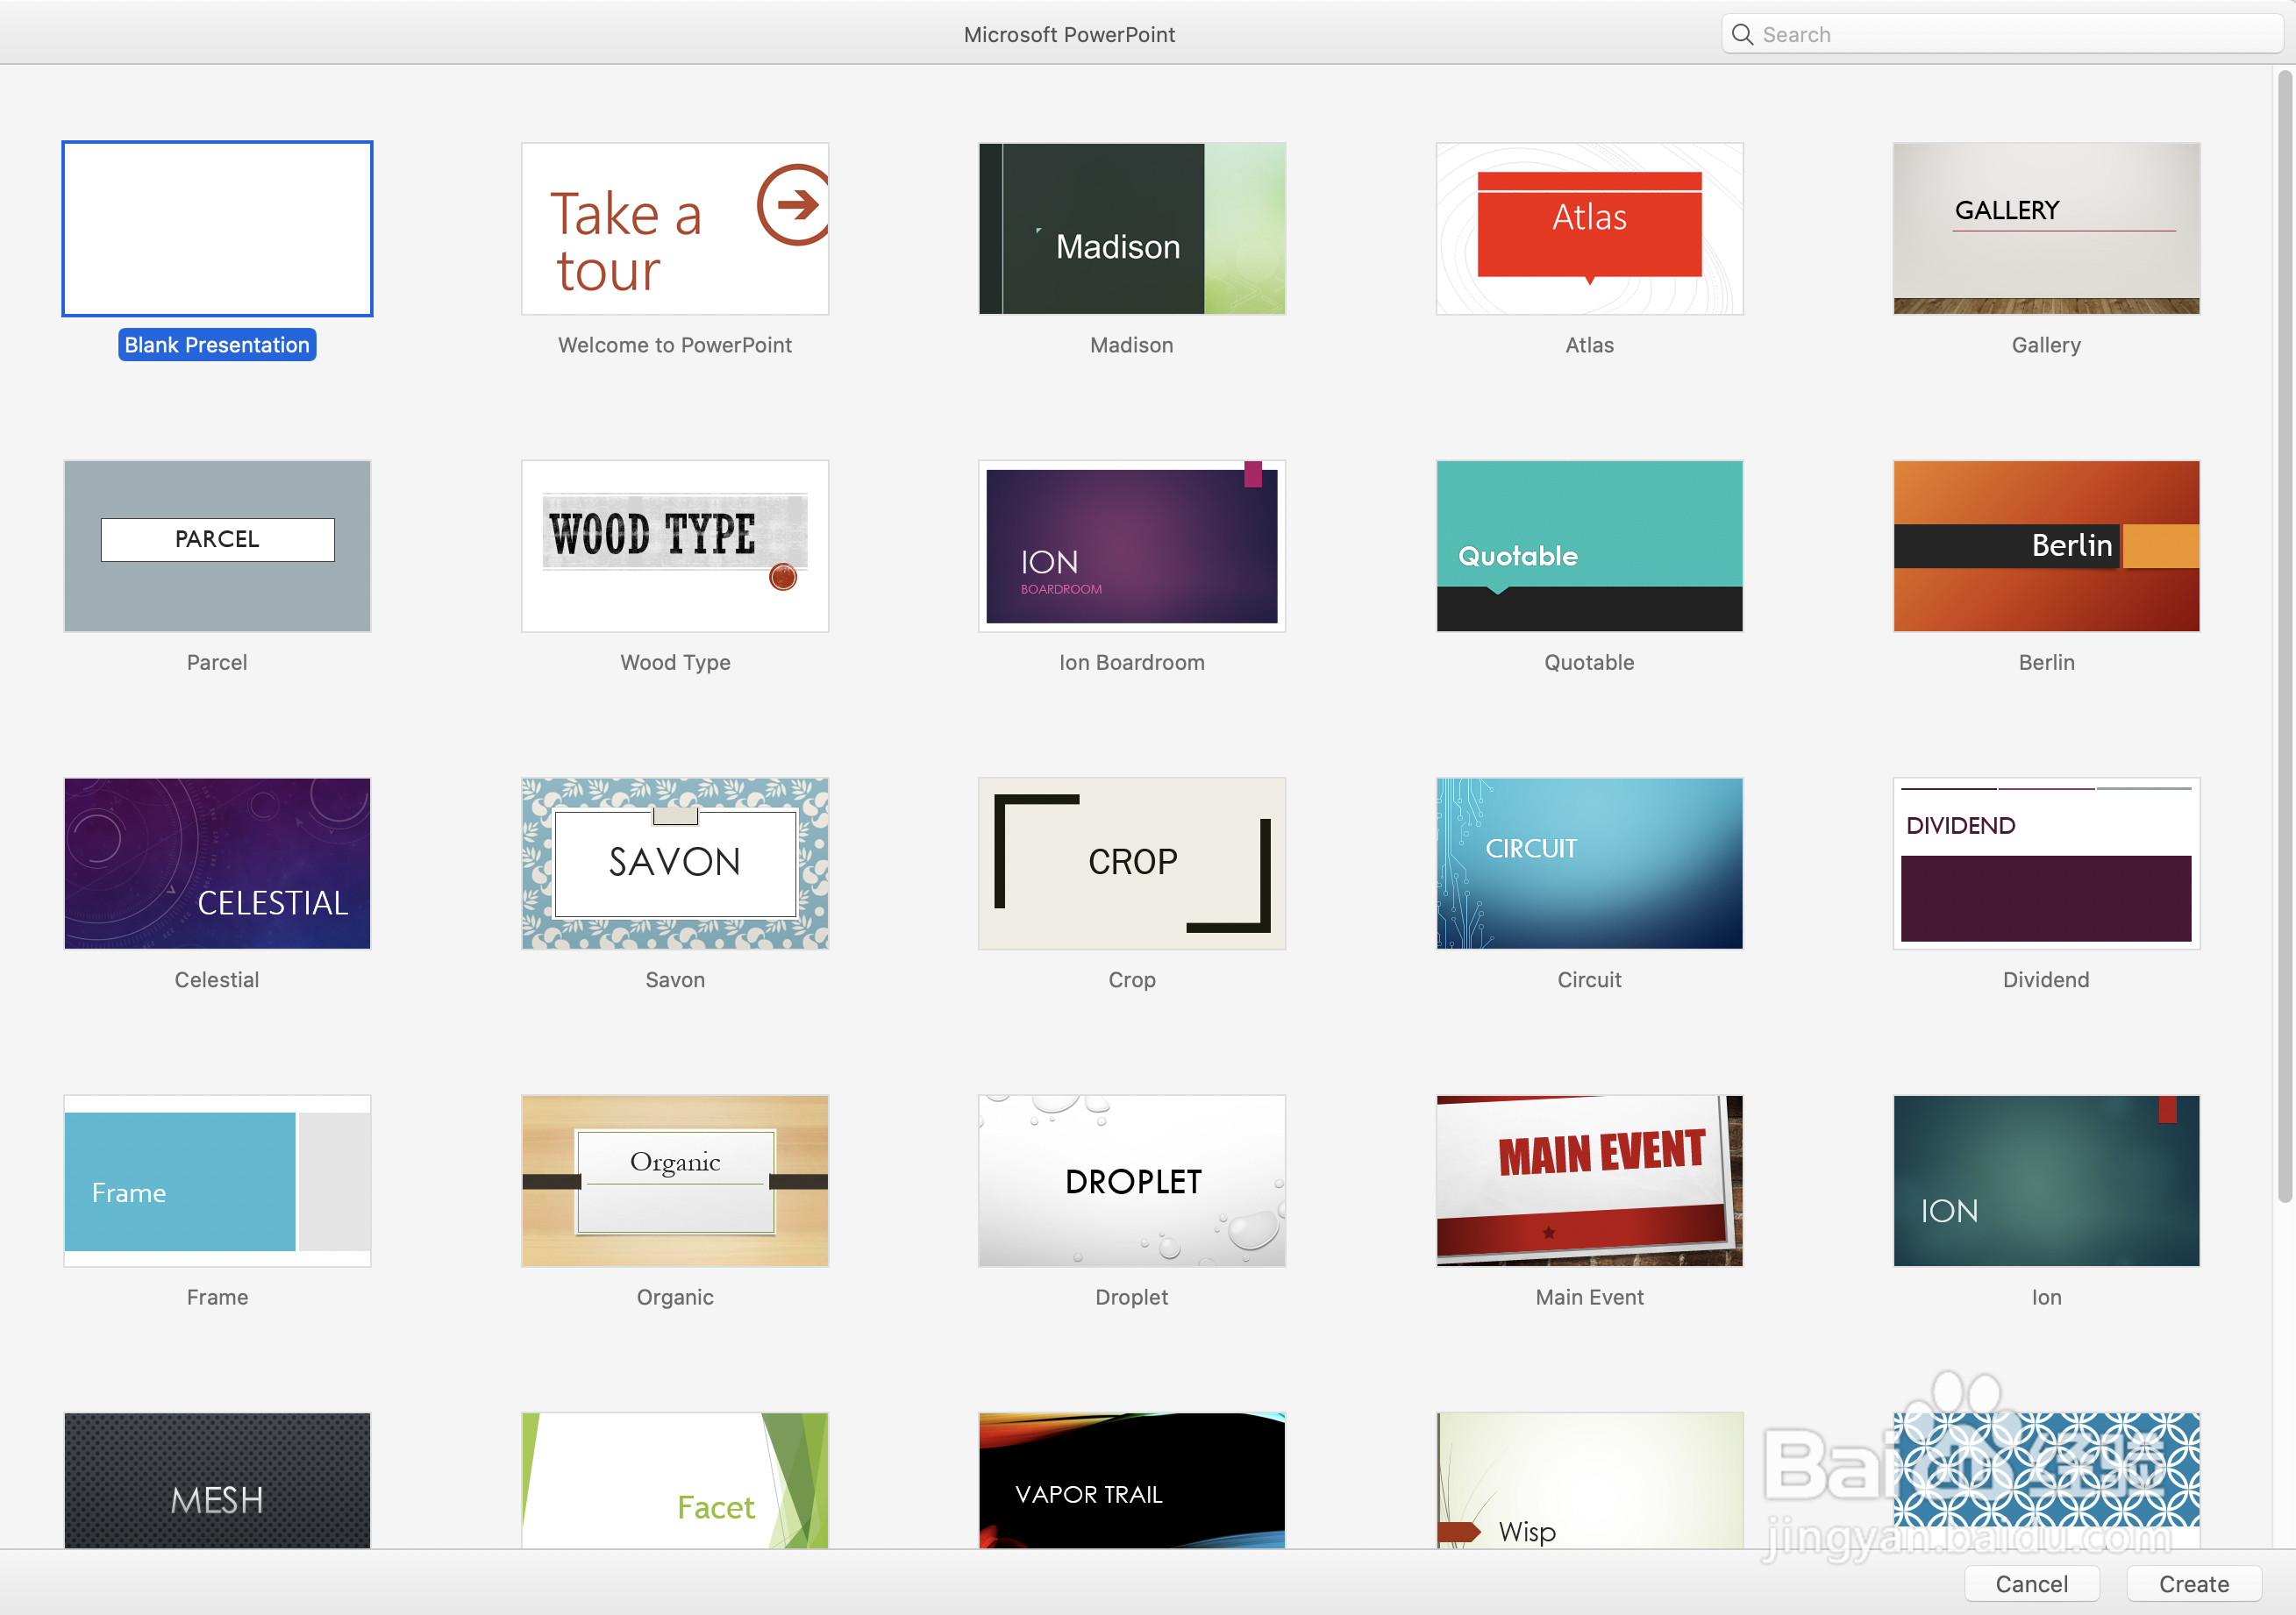Select the red Atlas theme
2296x1615 pixels.
1589,228
